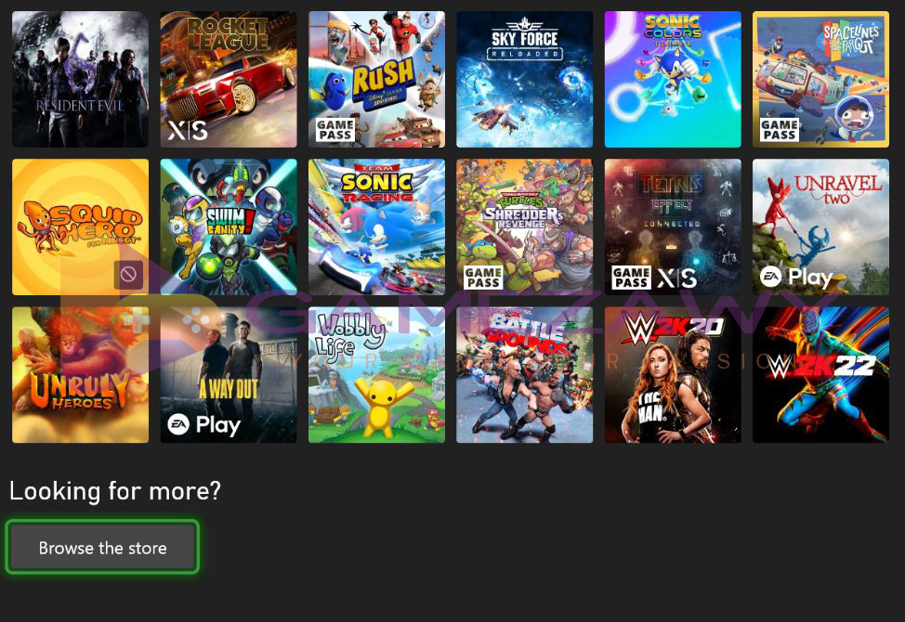Select Team Sonic Racing tile

coord(377,227)
